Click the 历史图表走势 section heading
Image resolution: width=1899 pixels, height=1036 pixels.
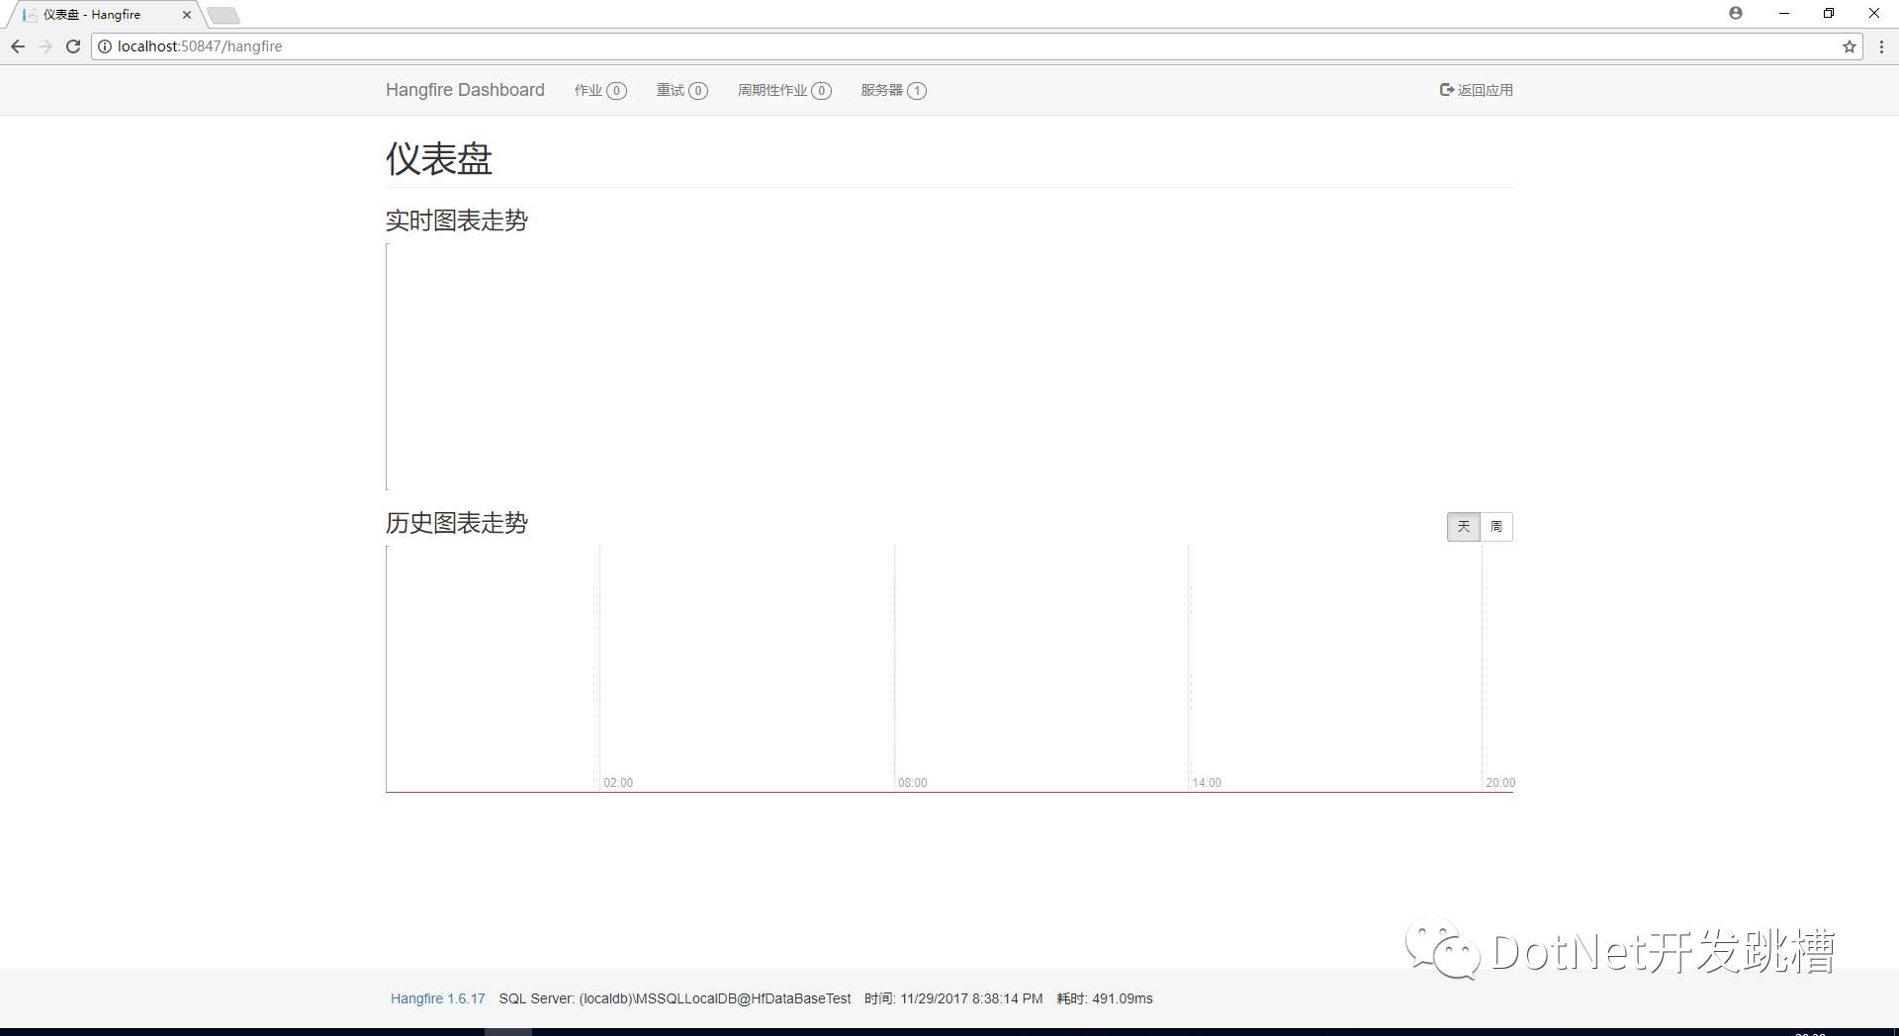coord(457,523)
